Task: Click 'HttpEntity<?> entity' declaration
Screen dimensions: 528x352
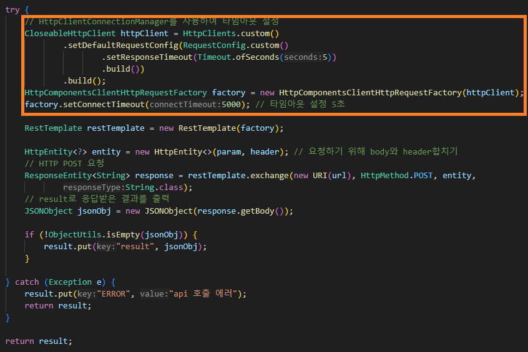Action: click(72, 152)
